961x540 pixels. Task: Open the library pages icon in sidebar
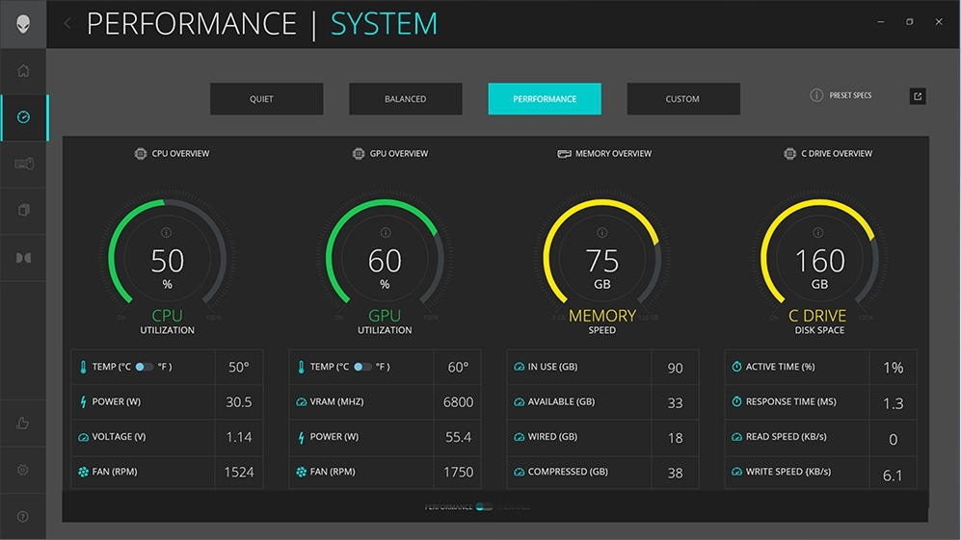[23, 210]
